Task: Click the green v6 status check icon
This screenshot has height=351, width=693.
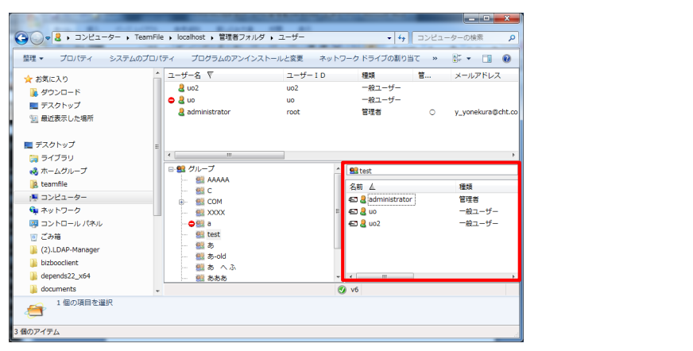Action: click(342, 290)
